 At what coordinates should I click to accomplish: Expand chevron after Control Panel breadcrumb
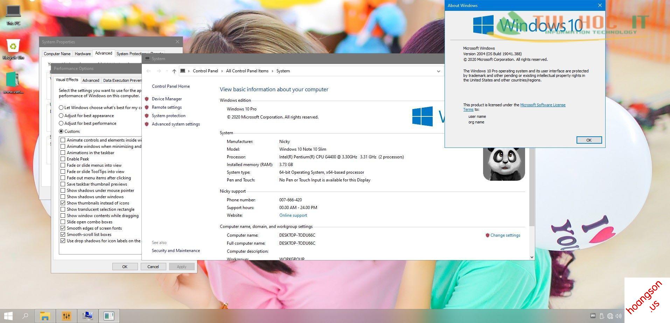click(222, 71)
